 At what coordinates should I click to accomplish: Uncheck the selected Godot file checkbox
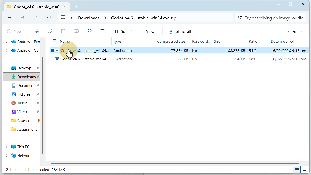[x=53, y=50]
